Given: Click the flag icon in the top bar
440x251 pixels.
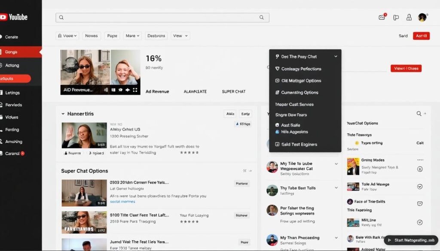Looking at the screenshot, I should coord(396,18).
